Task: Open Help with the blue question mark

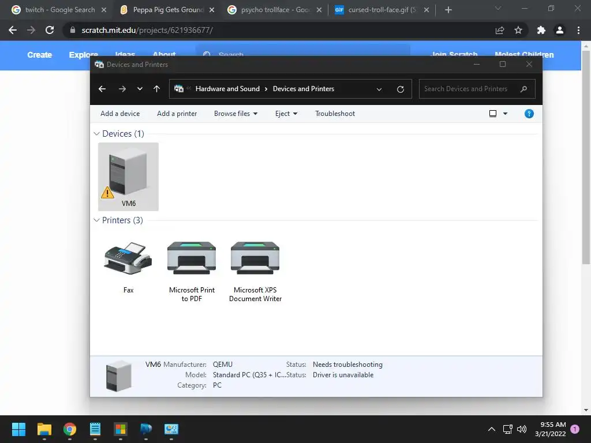Action: click(529, 114)
